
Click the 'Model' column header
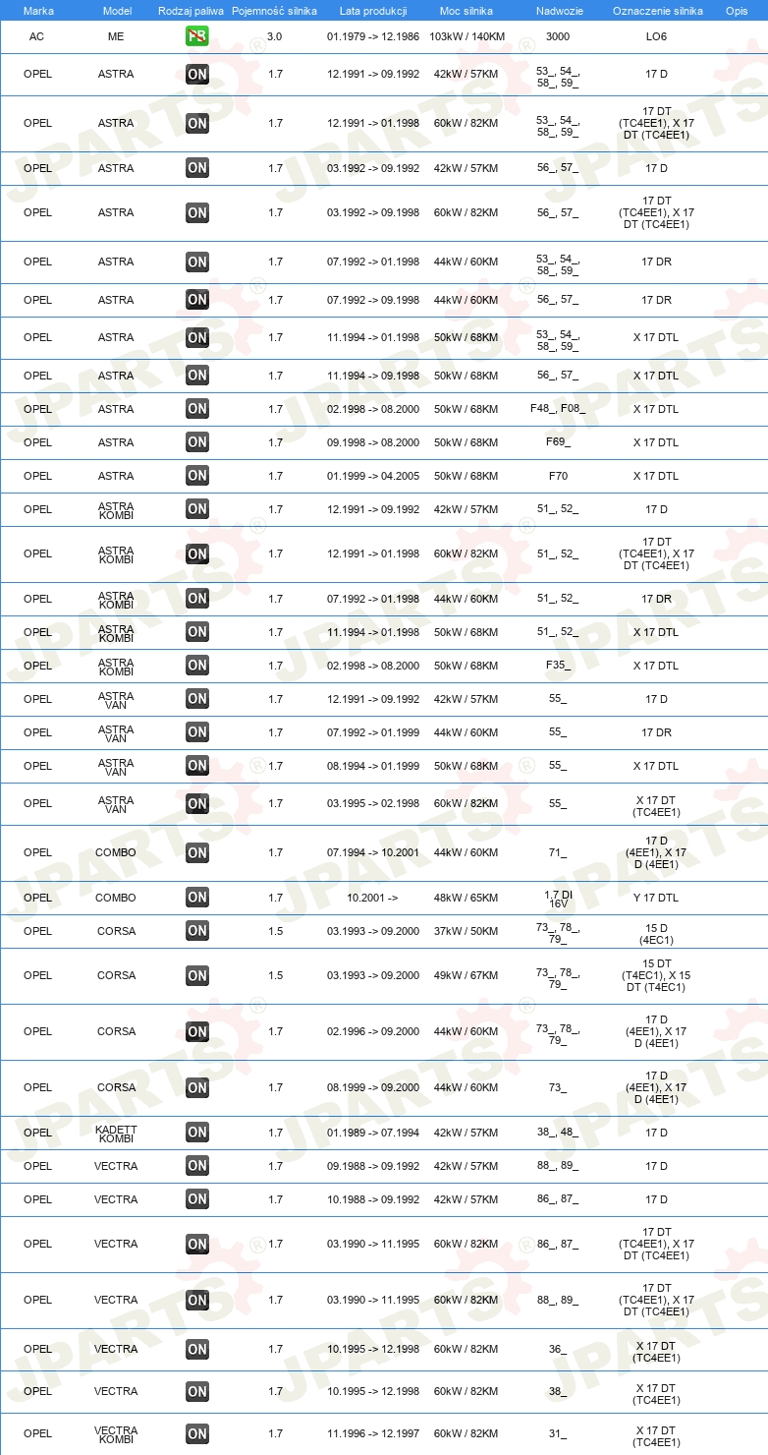point(117,11)
